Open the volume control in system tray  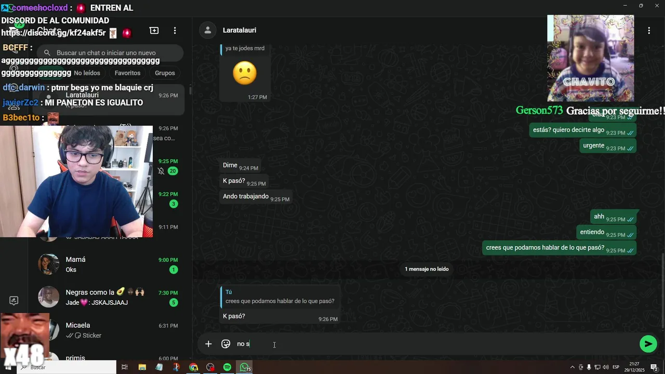coord(605,367)
